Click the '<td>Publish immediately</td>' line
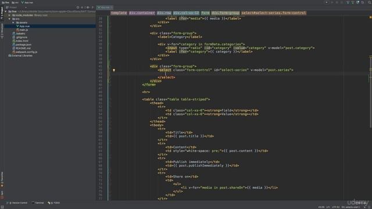 click(x=192, y=162)
